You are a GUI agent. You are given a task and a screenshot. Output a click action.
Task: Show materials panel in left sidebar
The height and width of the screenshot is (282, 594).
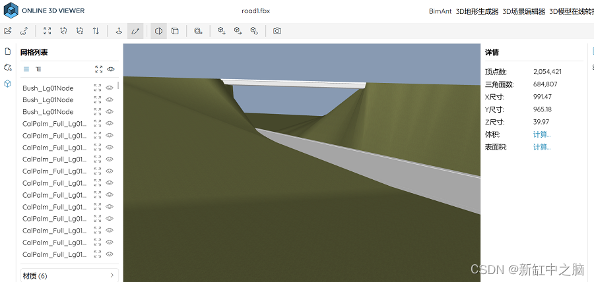[7, 67]
